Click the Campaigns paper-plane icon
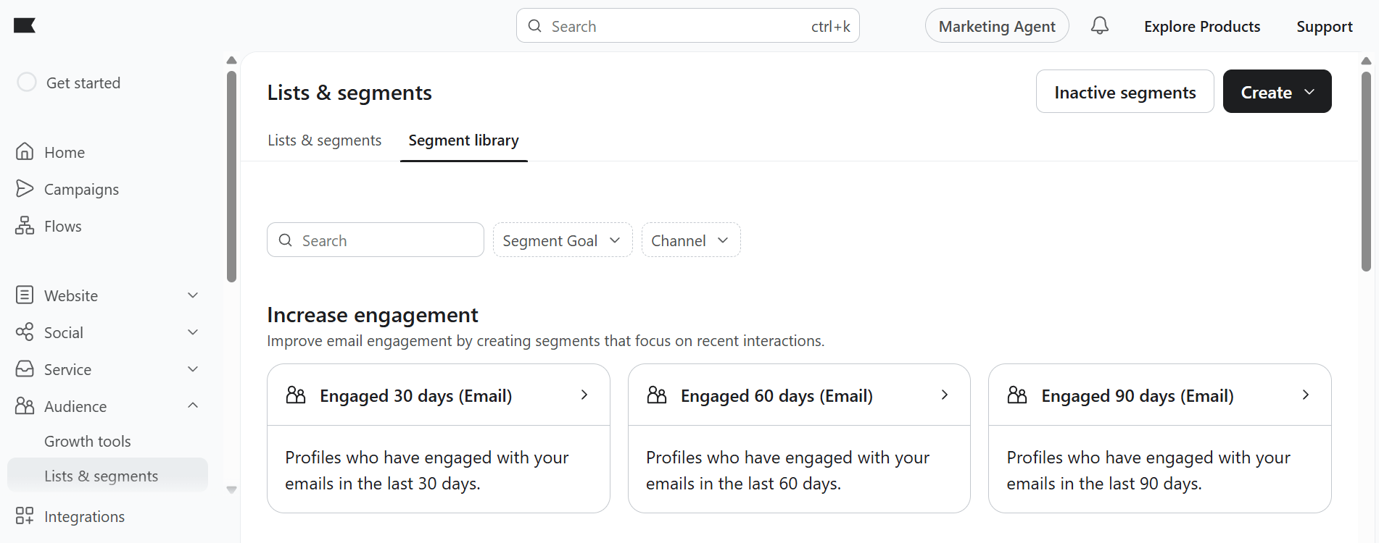Viewport: 1379px width, 543px height. click(x=25, y=188)
